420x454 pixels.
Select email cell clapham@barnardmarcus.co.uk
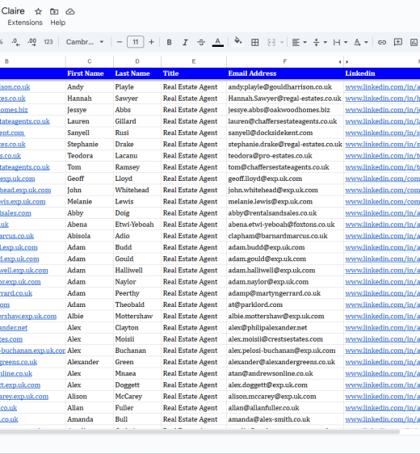point(285,236)
